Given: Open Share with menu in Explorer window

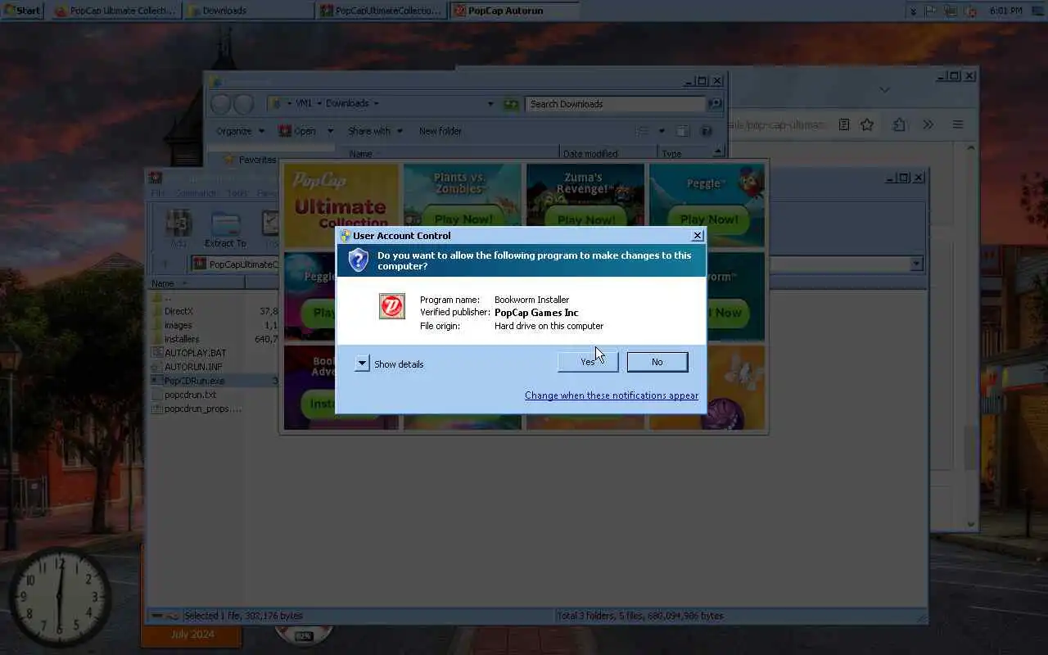Looking at the screenshot, I should (375, 131).
